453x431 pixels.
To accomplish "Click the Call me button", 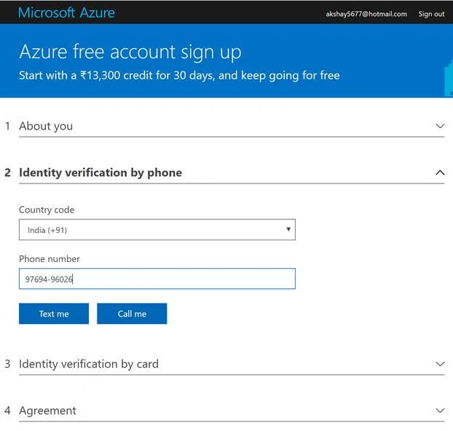I will tap(132, 314).
